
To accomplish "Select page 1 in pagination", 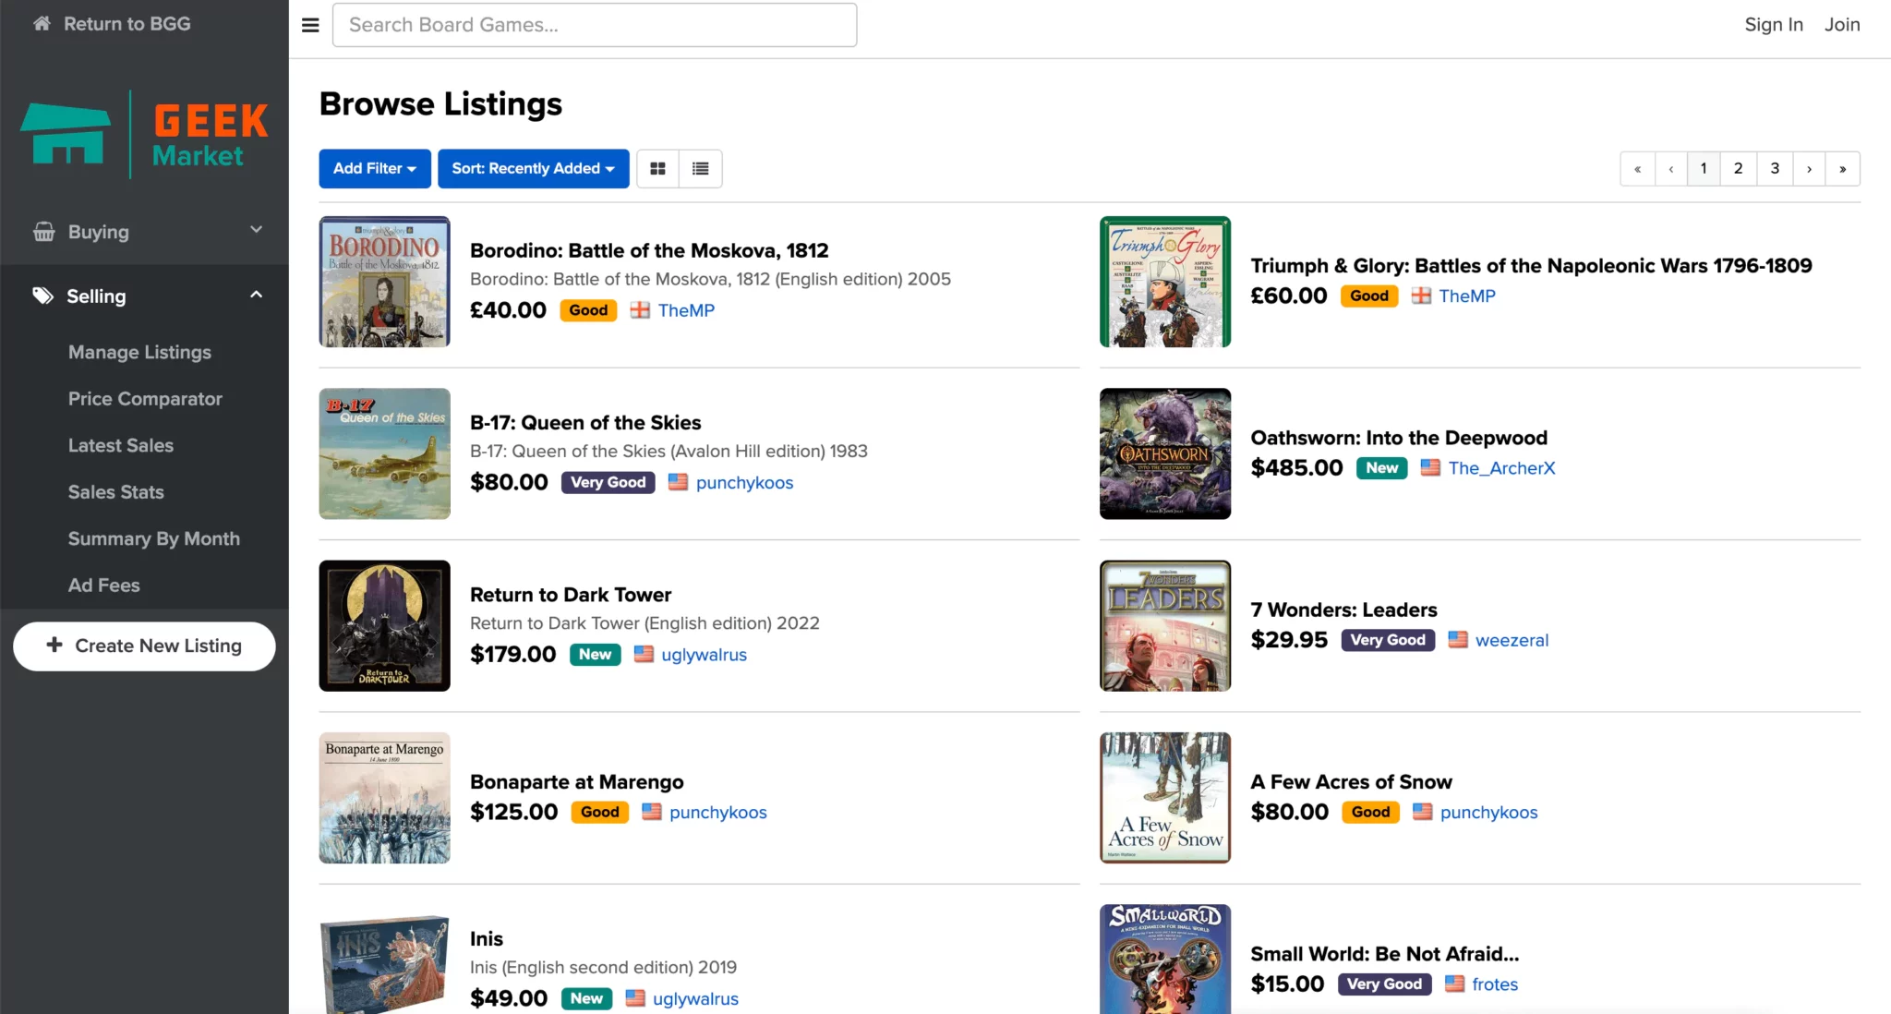I will pos(1704,168).
